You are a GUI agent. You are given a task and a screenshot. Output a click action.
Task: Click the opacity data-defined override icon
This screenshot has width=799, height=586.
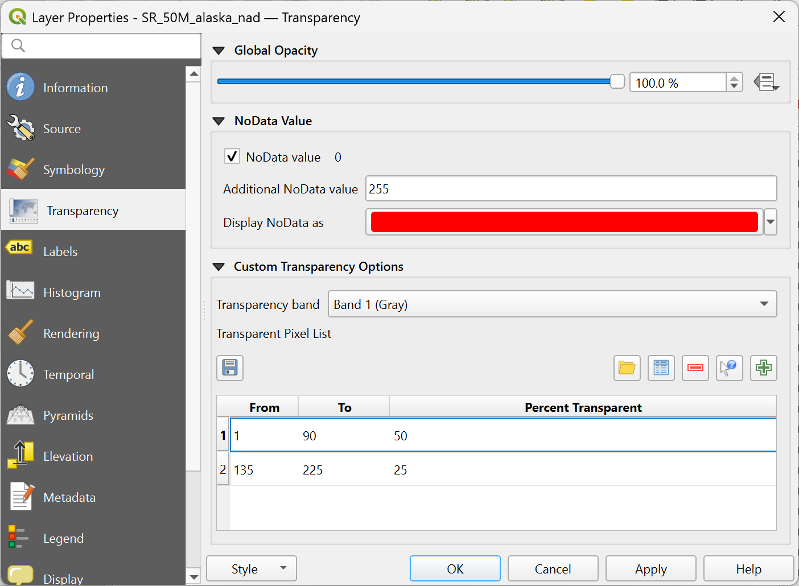pyautogui.click(x=766, y=82)
